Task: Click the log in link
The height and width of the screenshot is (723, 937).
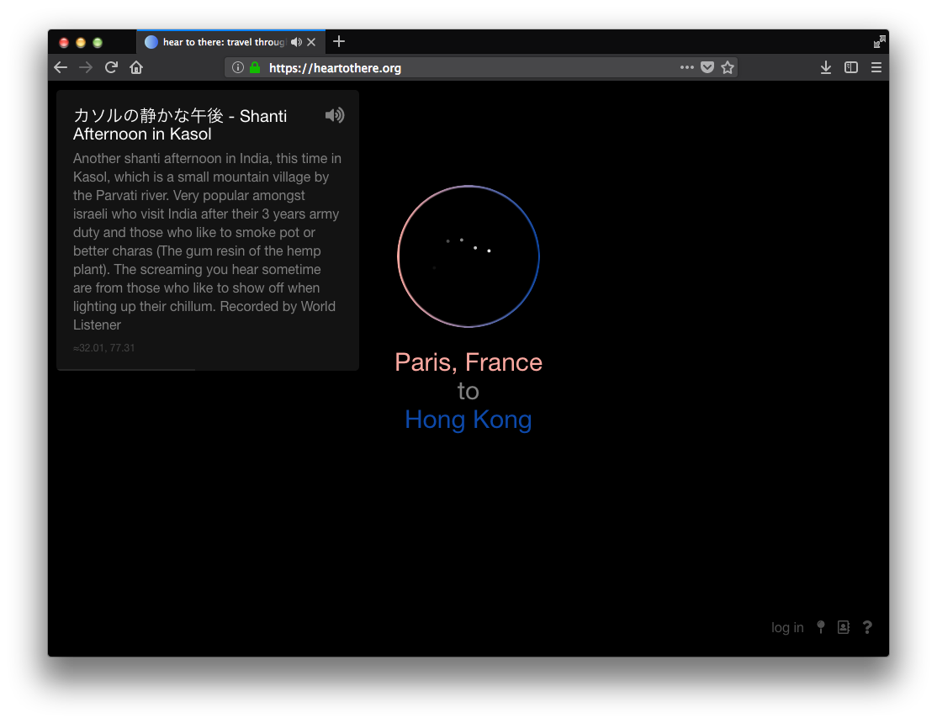Action: tap(787, 628)
